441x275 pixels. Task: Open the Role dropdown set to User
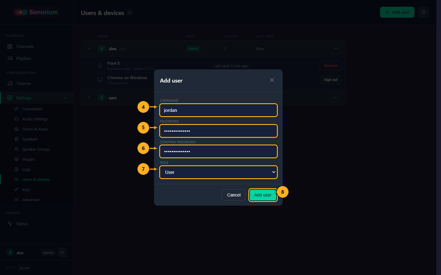click(218, 172)
